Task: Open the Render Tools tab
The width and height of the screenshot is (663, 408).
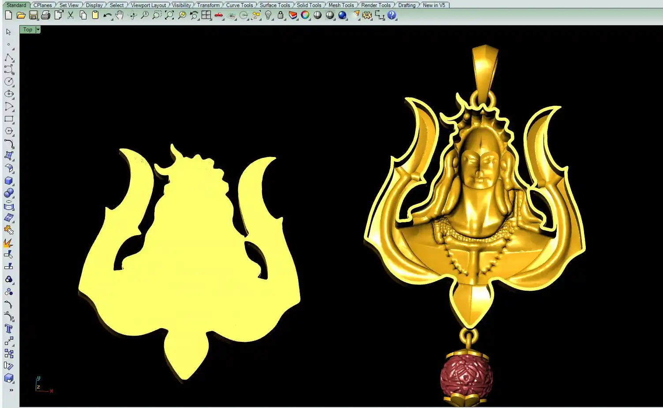Action: (376, 5)
